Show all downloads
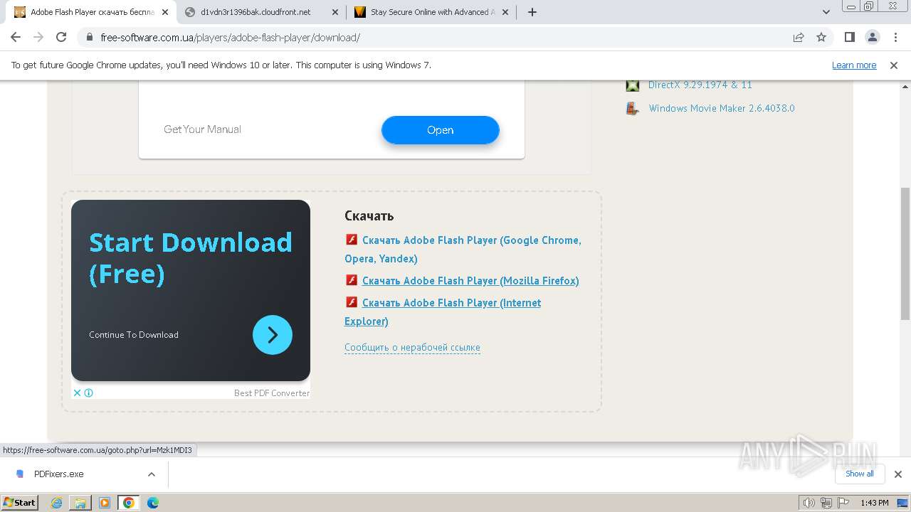The width and height of the screenshot is (911, 512). 859,474
